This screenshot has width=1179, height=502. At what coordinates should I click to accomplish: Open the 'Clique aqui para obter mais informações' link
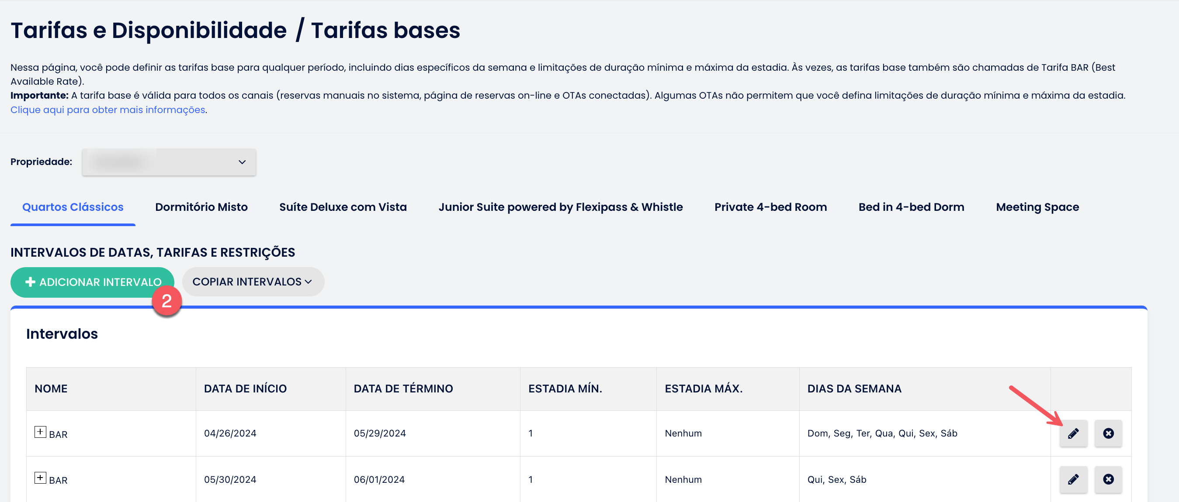click(108, 110)
